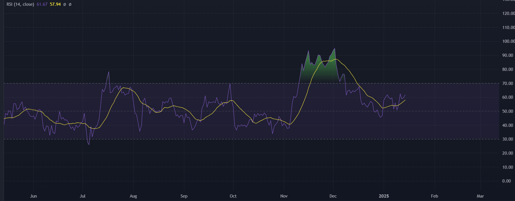Screen dimensions: 515x201
Task: Select the 120.00 scale label
Action: [x=508, y=13]
